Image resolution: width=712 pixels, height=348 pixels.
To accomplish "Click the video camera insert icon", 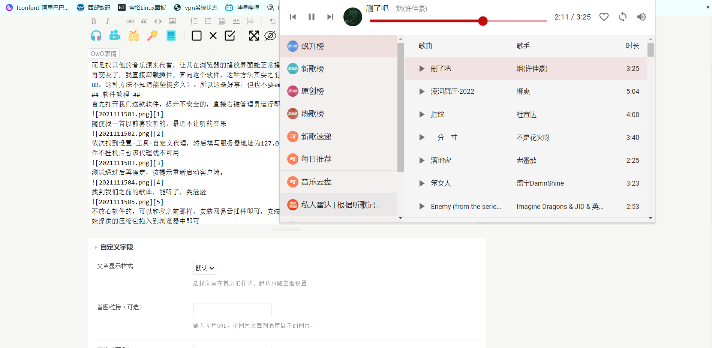I will tap(115, 36).
